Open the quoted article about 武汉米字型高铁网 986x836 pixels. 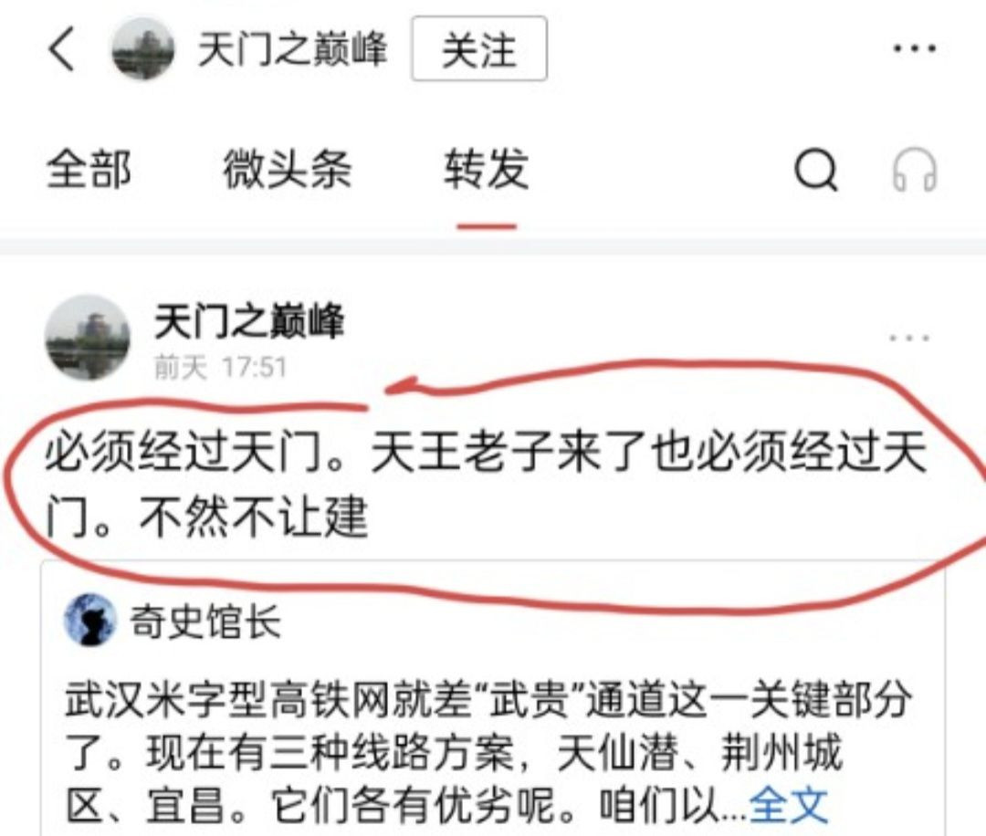click(494, 698)
